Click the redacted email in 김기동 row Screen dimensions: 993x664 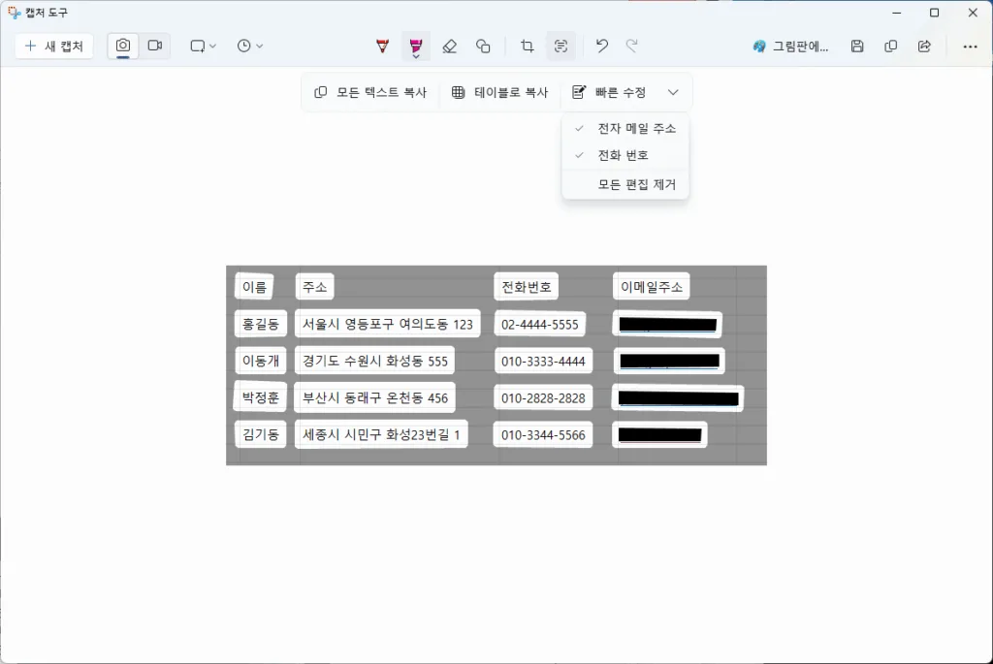(x=659, y=435)
